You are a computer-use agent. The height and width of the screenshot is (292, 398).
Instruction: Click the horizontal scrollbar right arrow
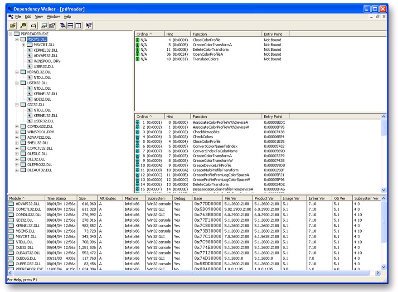[x=378, y=273]
